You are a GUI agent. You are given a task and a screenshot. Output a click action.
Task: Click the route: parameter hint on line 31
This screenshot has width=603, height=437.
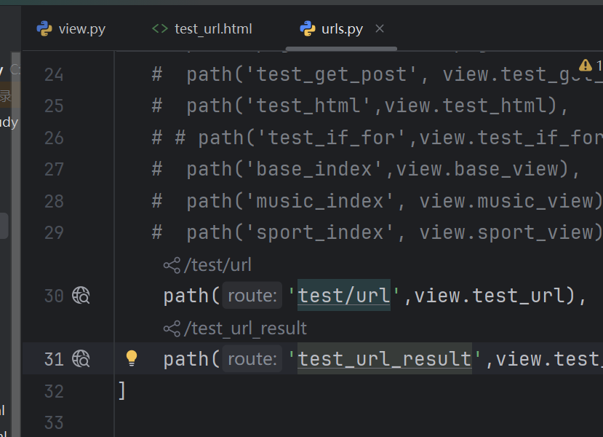252,359
